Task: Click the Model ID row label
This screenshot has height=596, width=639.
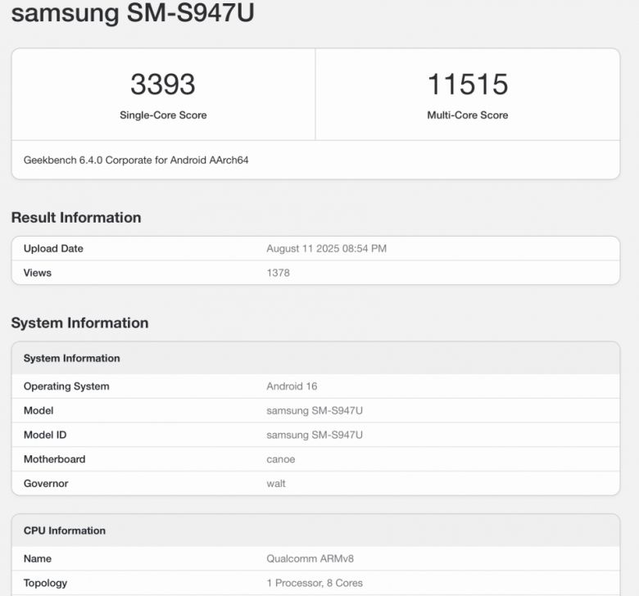Action: 45,435
